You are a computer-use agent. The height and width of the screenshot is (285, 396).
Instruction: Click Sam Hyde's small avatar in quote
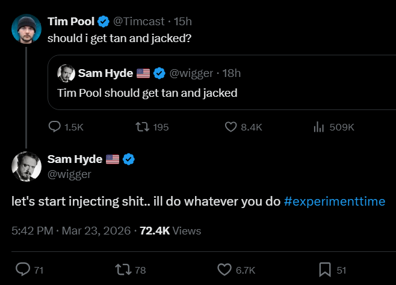click(x=66, y=73)
